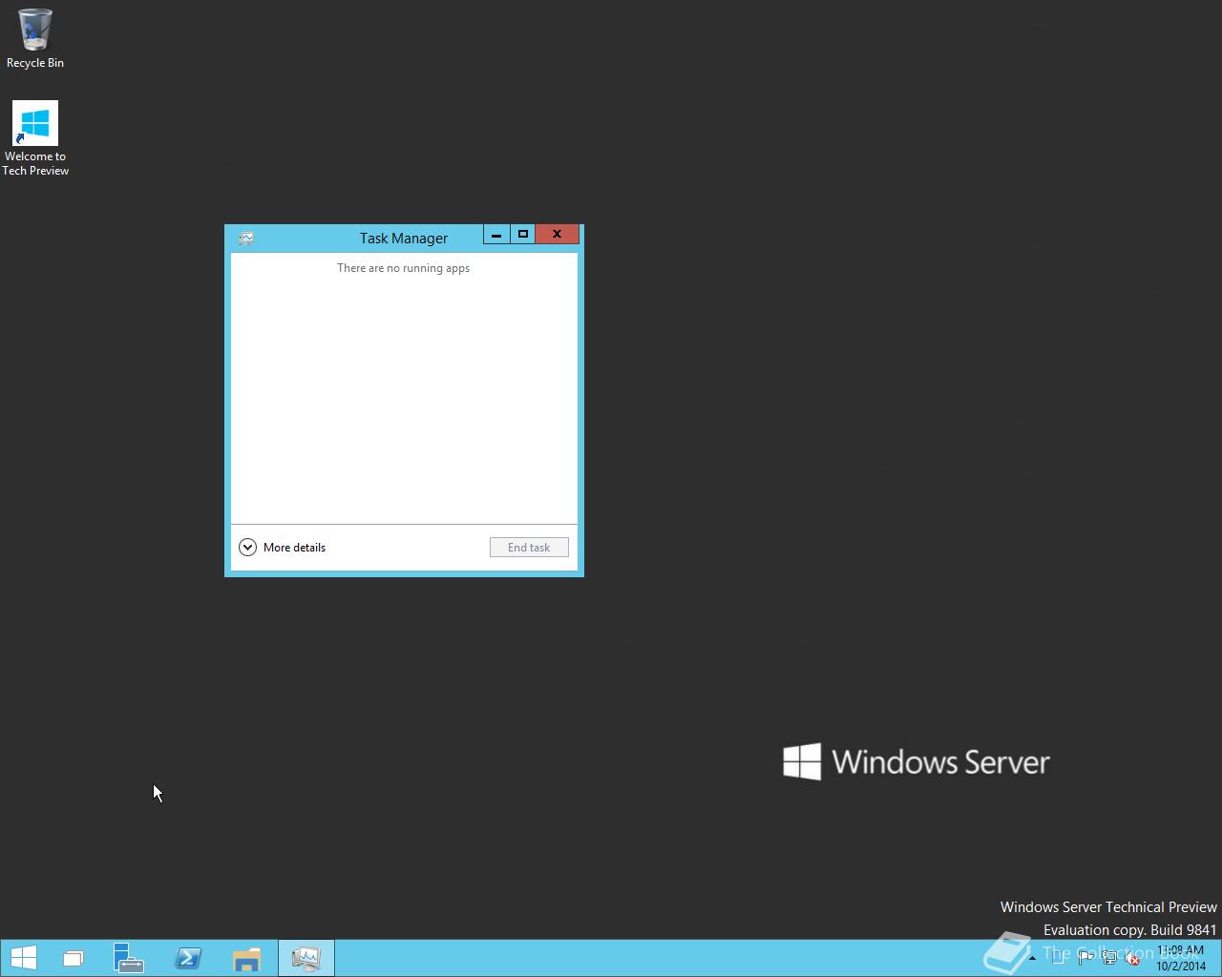Open the Action Center flag icon
Screen dimensions: 1222x977
point(1085,959)
